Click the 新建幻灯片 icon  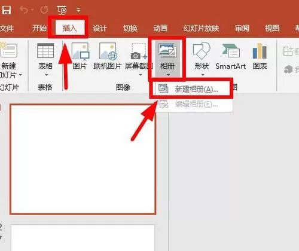point(8,50)
